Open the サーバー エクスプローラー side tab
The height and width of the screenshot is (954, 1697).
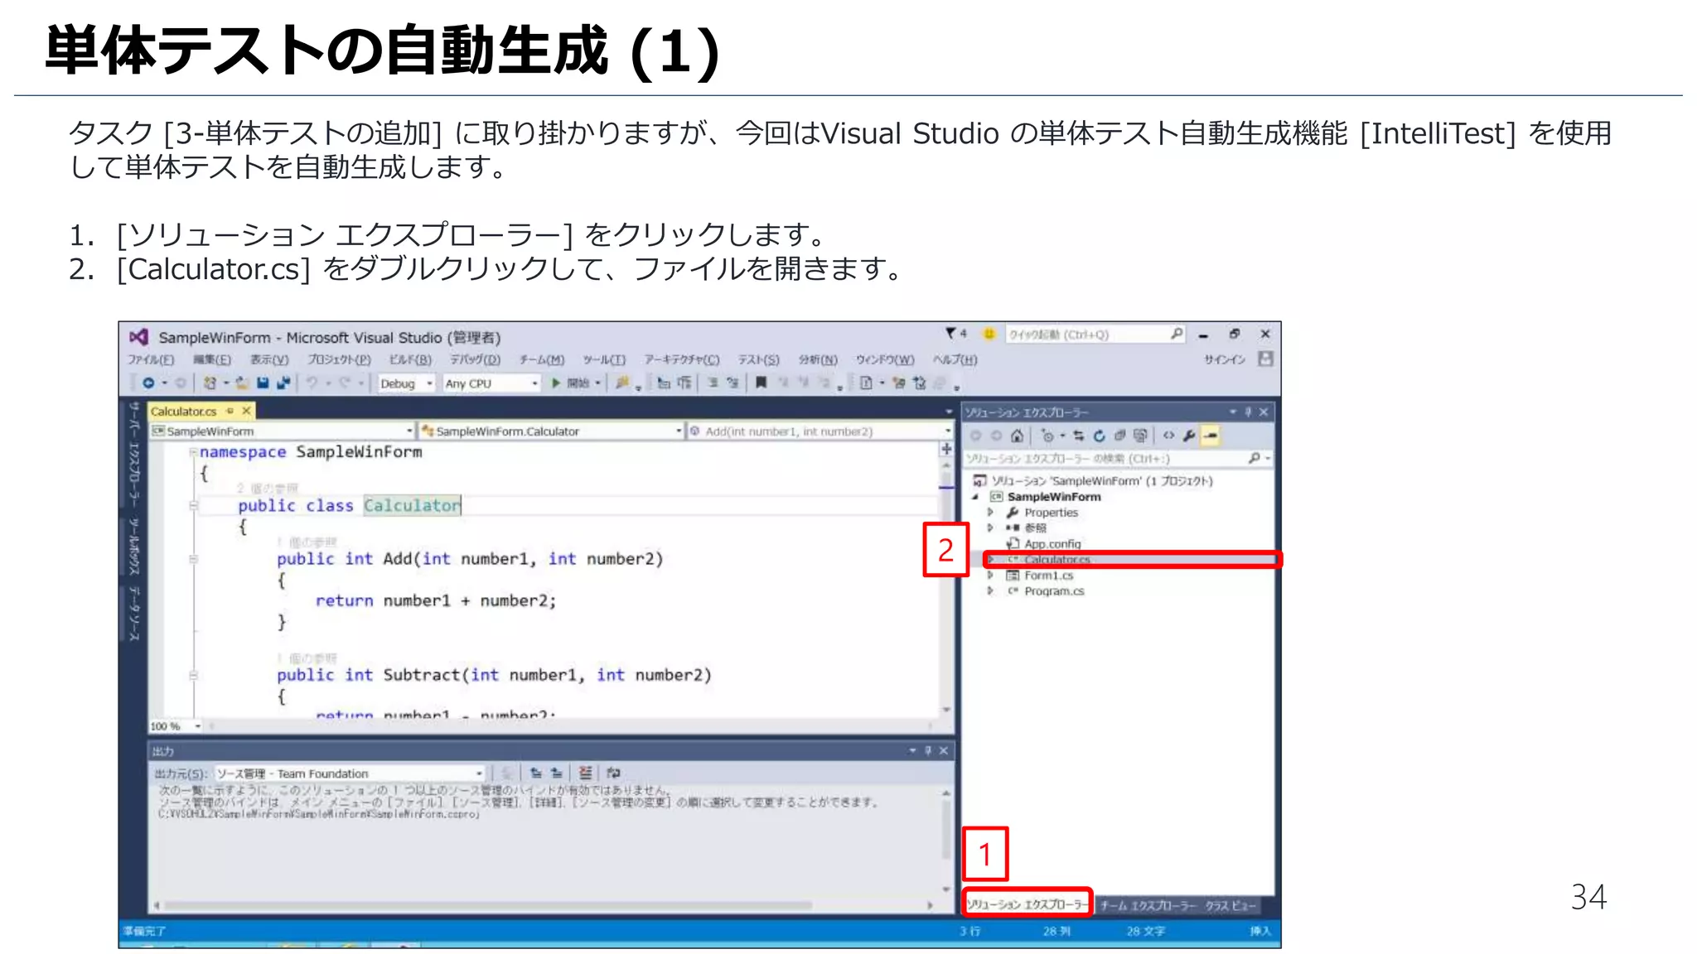tap(134, 454)
